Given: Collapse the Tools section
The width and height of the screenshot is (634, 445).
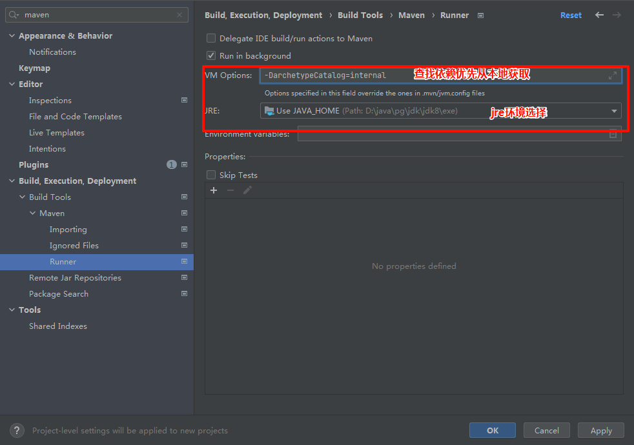Looking at the screenshot, I should (x=12, y=310).
